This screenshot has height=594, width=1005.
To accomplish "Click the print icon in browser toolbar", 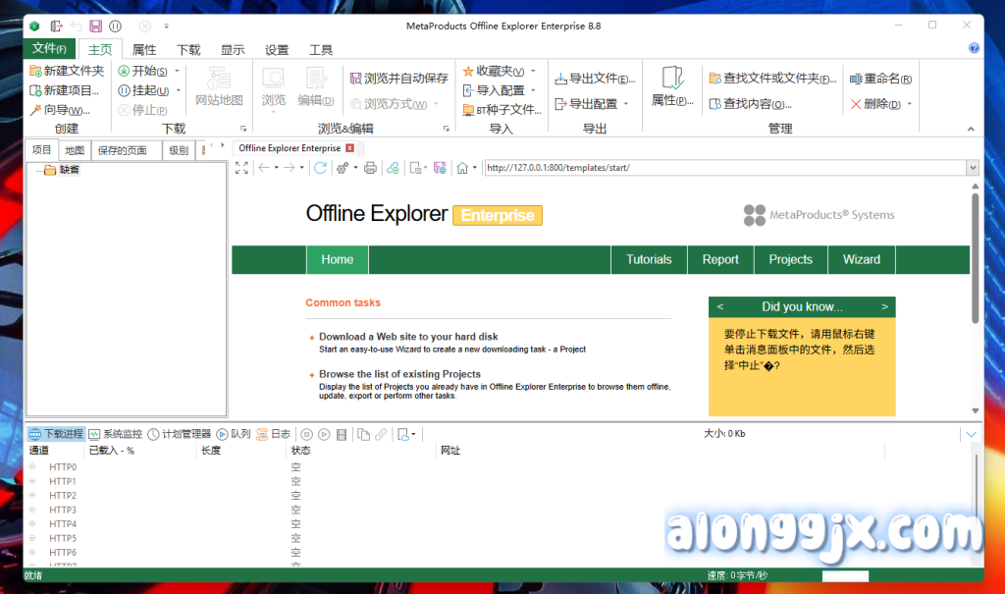I will click(370, 168).
